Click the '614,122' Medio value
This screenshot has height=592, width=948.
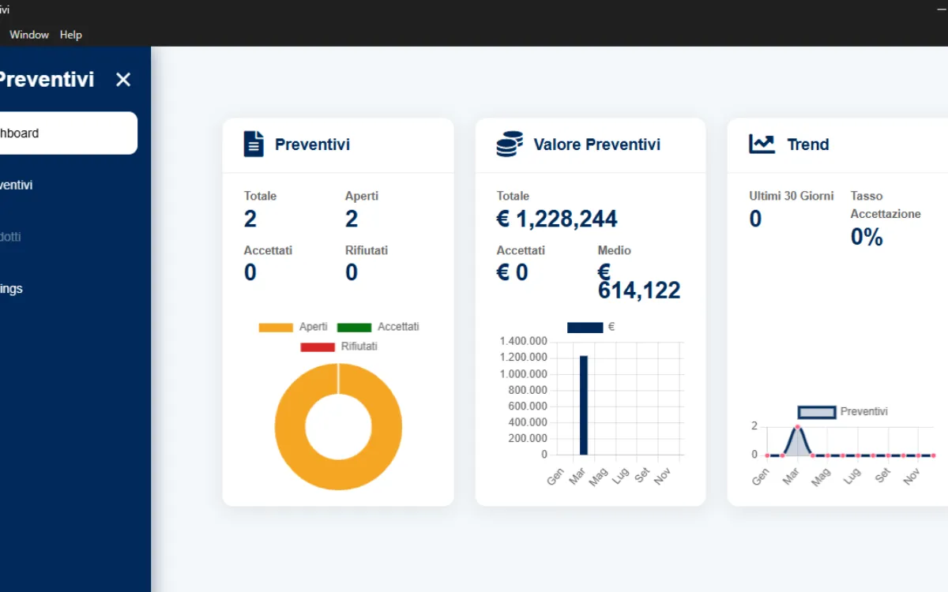pos(639,290)
